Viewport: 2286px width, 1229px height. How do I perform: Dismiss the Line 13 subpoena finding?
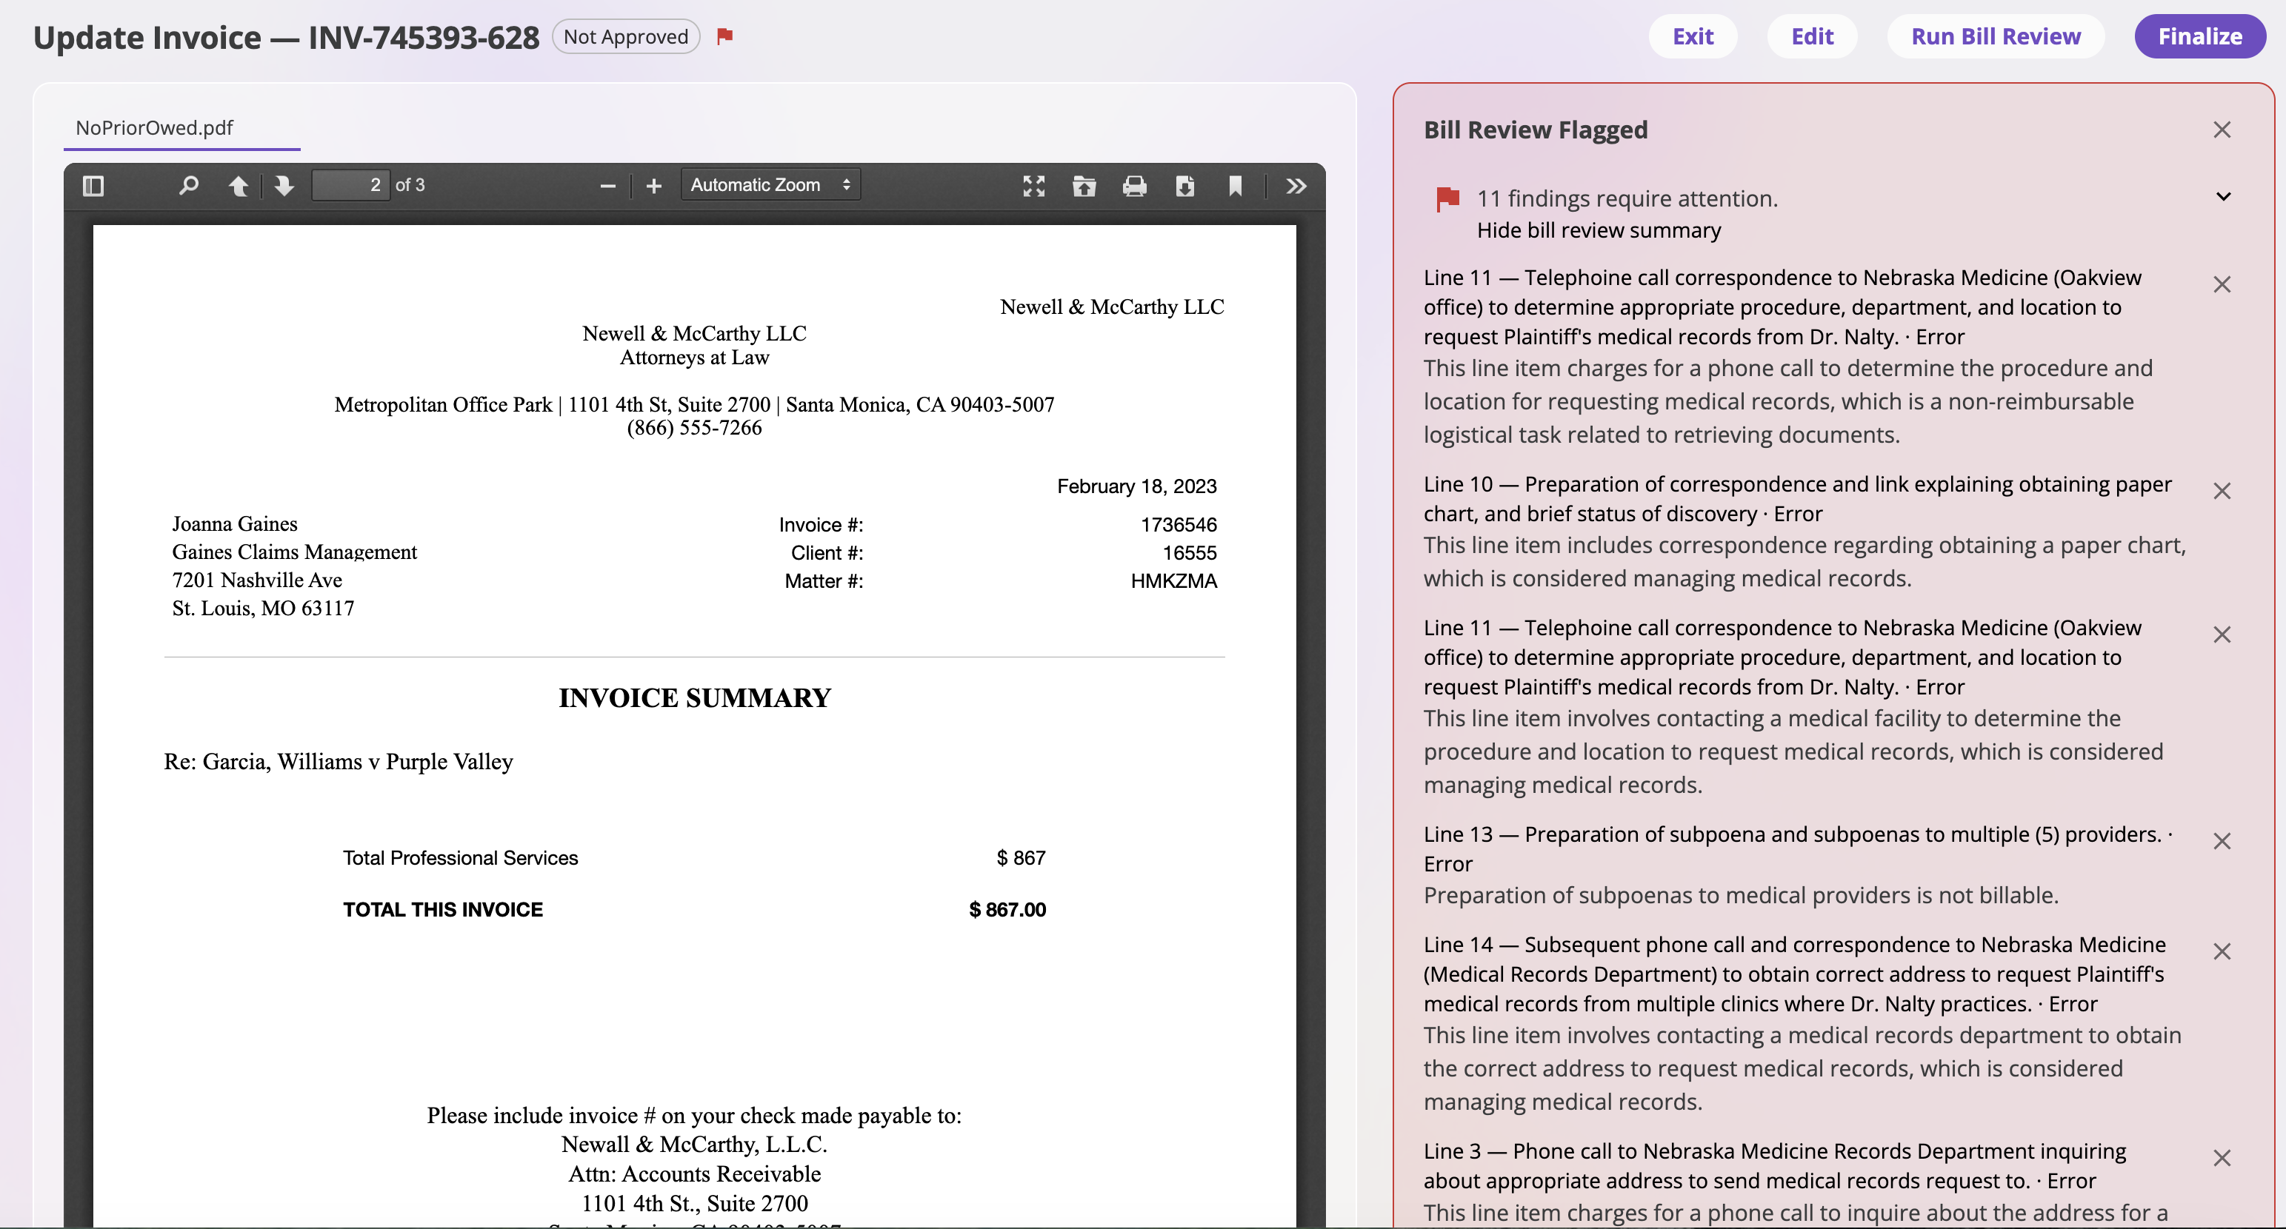click(2222, 840)
